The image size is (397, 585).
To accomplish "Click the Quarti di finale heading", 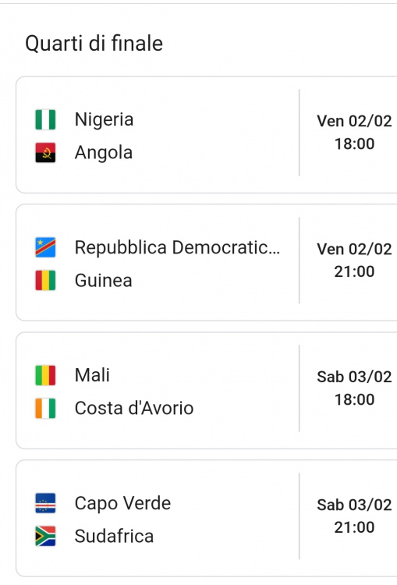I will (x=94, y=43).
